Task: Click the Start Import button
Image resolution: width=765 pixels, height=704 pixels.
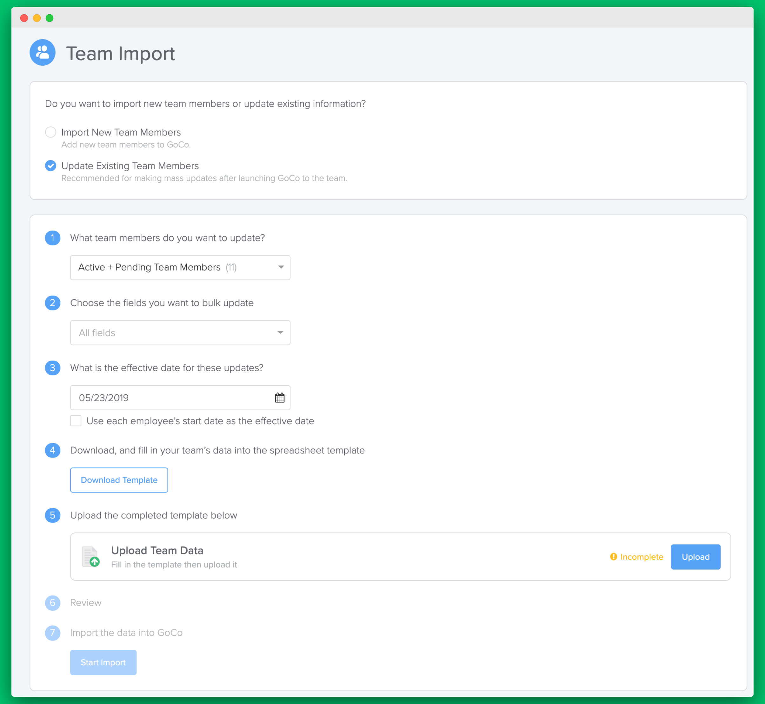Action: point(103,662)
